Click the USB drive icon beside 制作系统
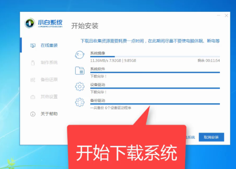The width and height of the screenshot is (236, 169). [33, 63]
